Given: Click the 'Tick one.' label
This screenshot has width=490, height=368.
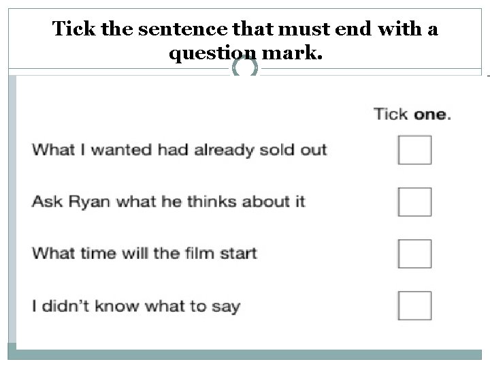Looking at the screenshot, I should [412, 114].
